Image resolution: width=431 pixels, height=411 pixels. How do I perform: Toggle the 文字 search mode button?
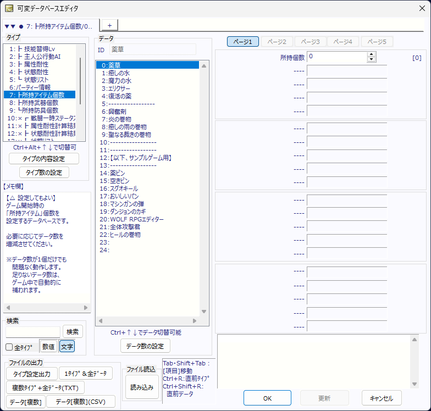67,347
